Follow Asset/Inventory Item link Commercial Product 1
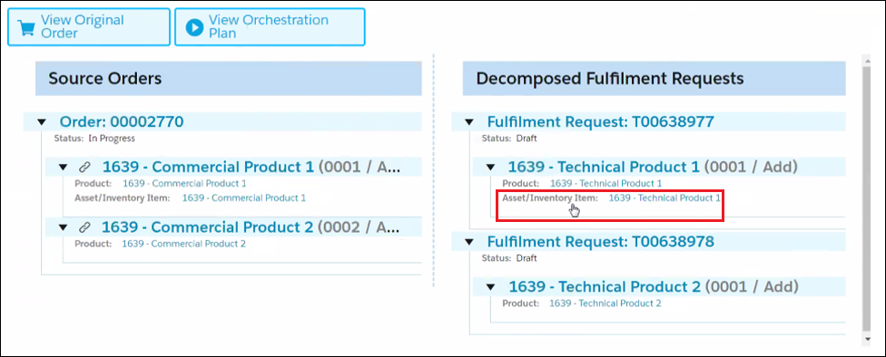The image size is (886, 357). 243,198
